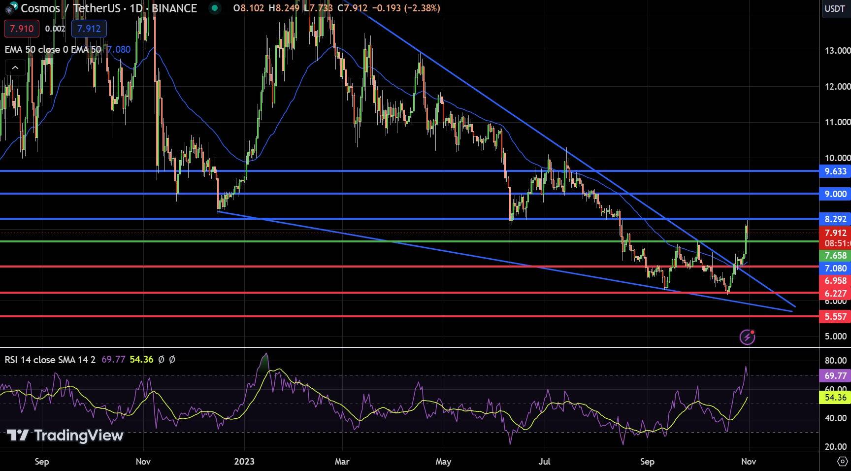This screenshot has height=471, width=851.
Task: Click the 8.292 price level label
Action: coord(835,219)
